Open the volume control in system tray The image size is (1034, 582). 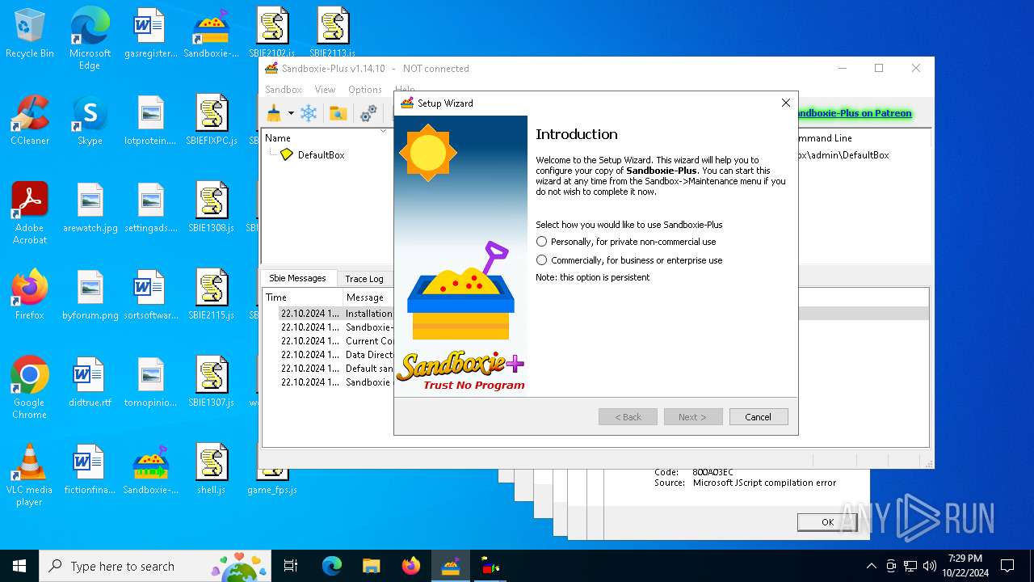pos(930,566)
